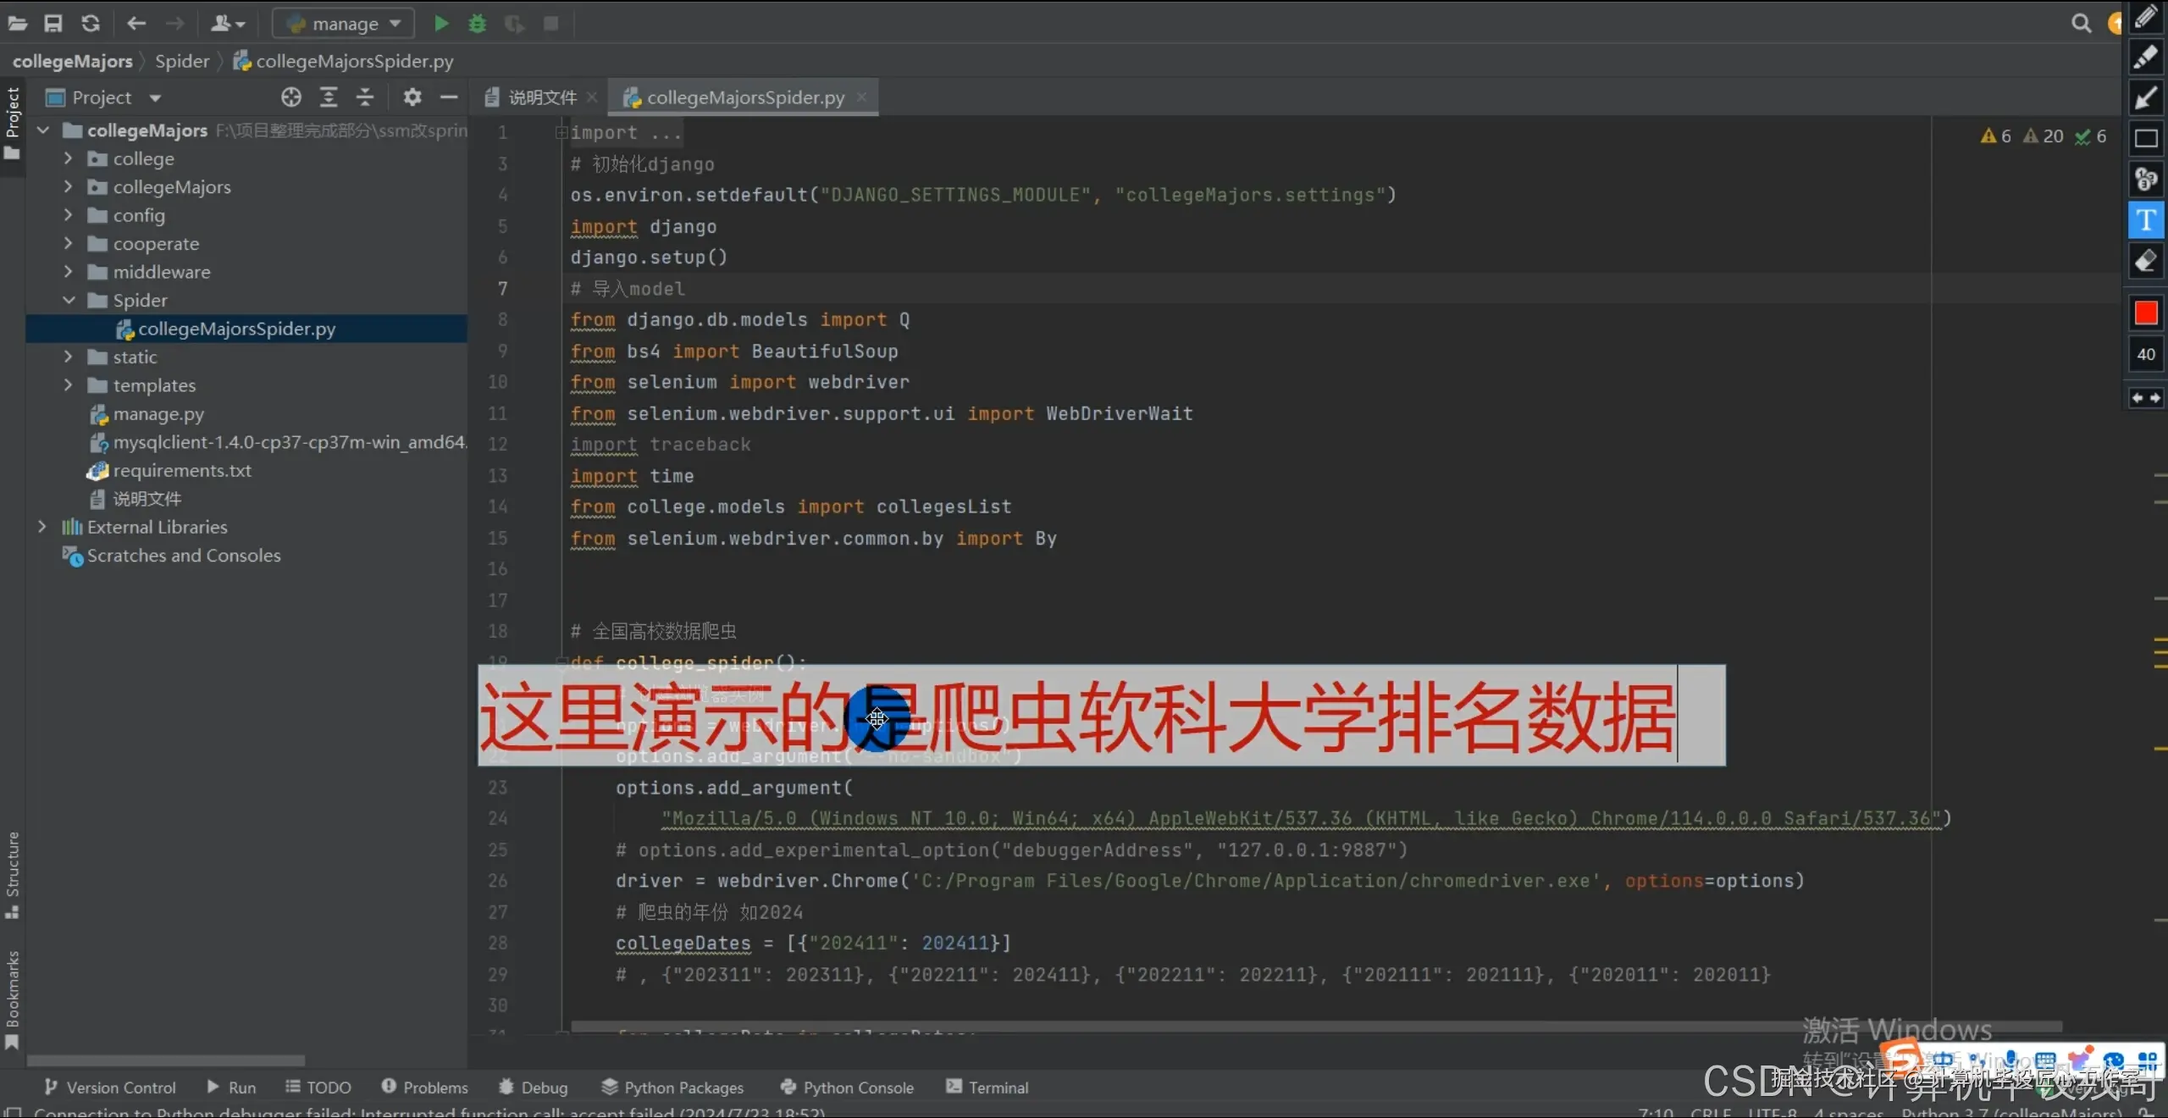The image size is (2168, 1118).
Task: Collapse the Spider folder
Action: 69,301
